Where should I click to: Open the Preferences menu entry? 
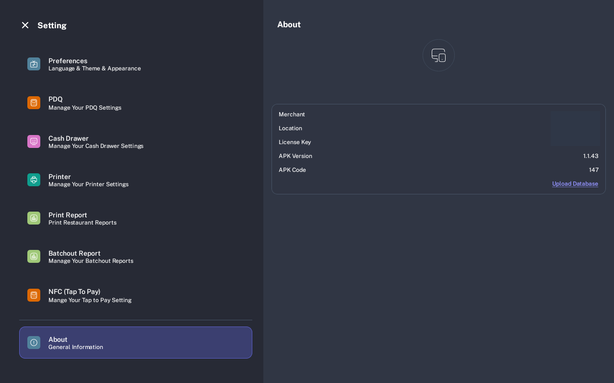(136, 64)
